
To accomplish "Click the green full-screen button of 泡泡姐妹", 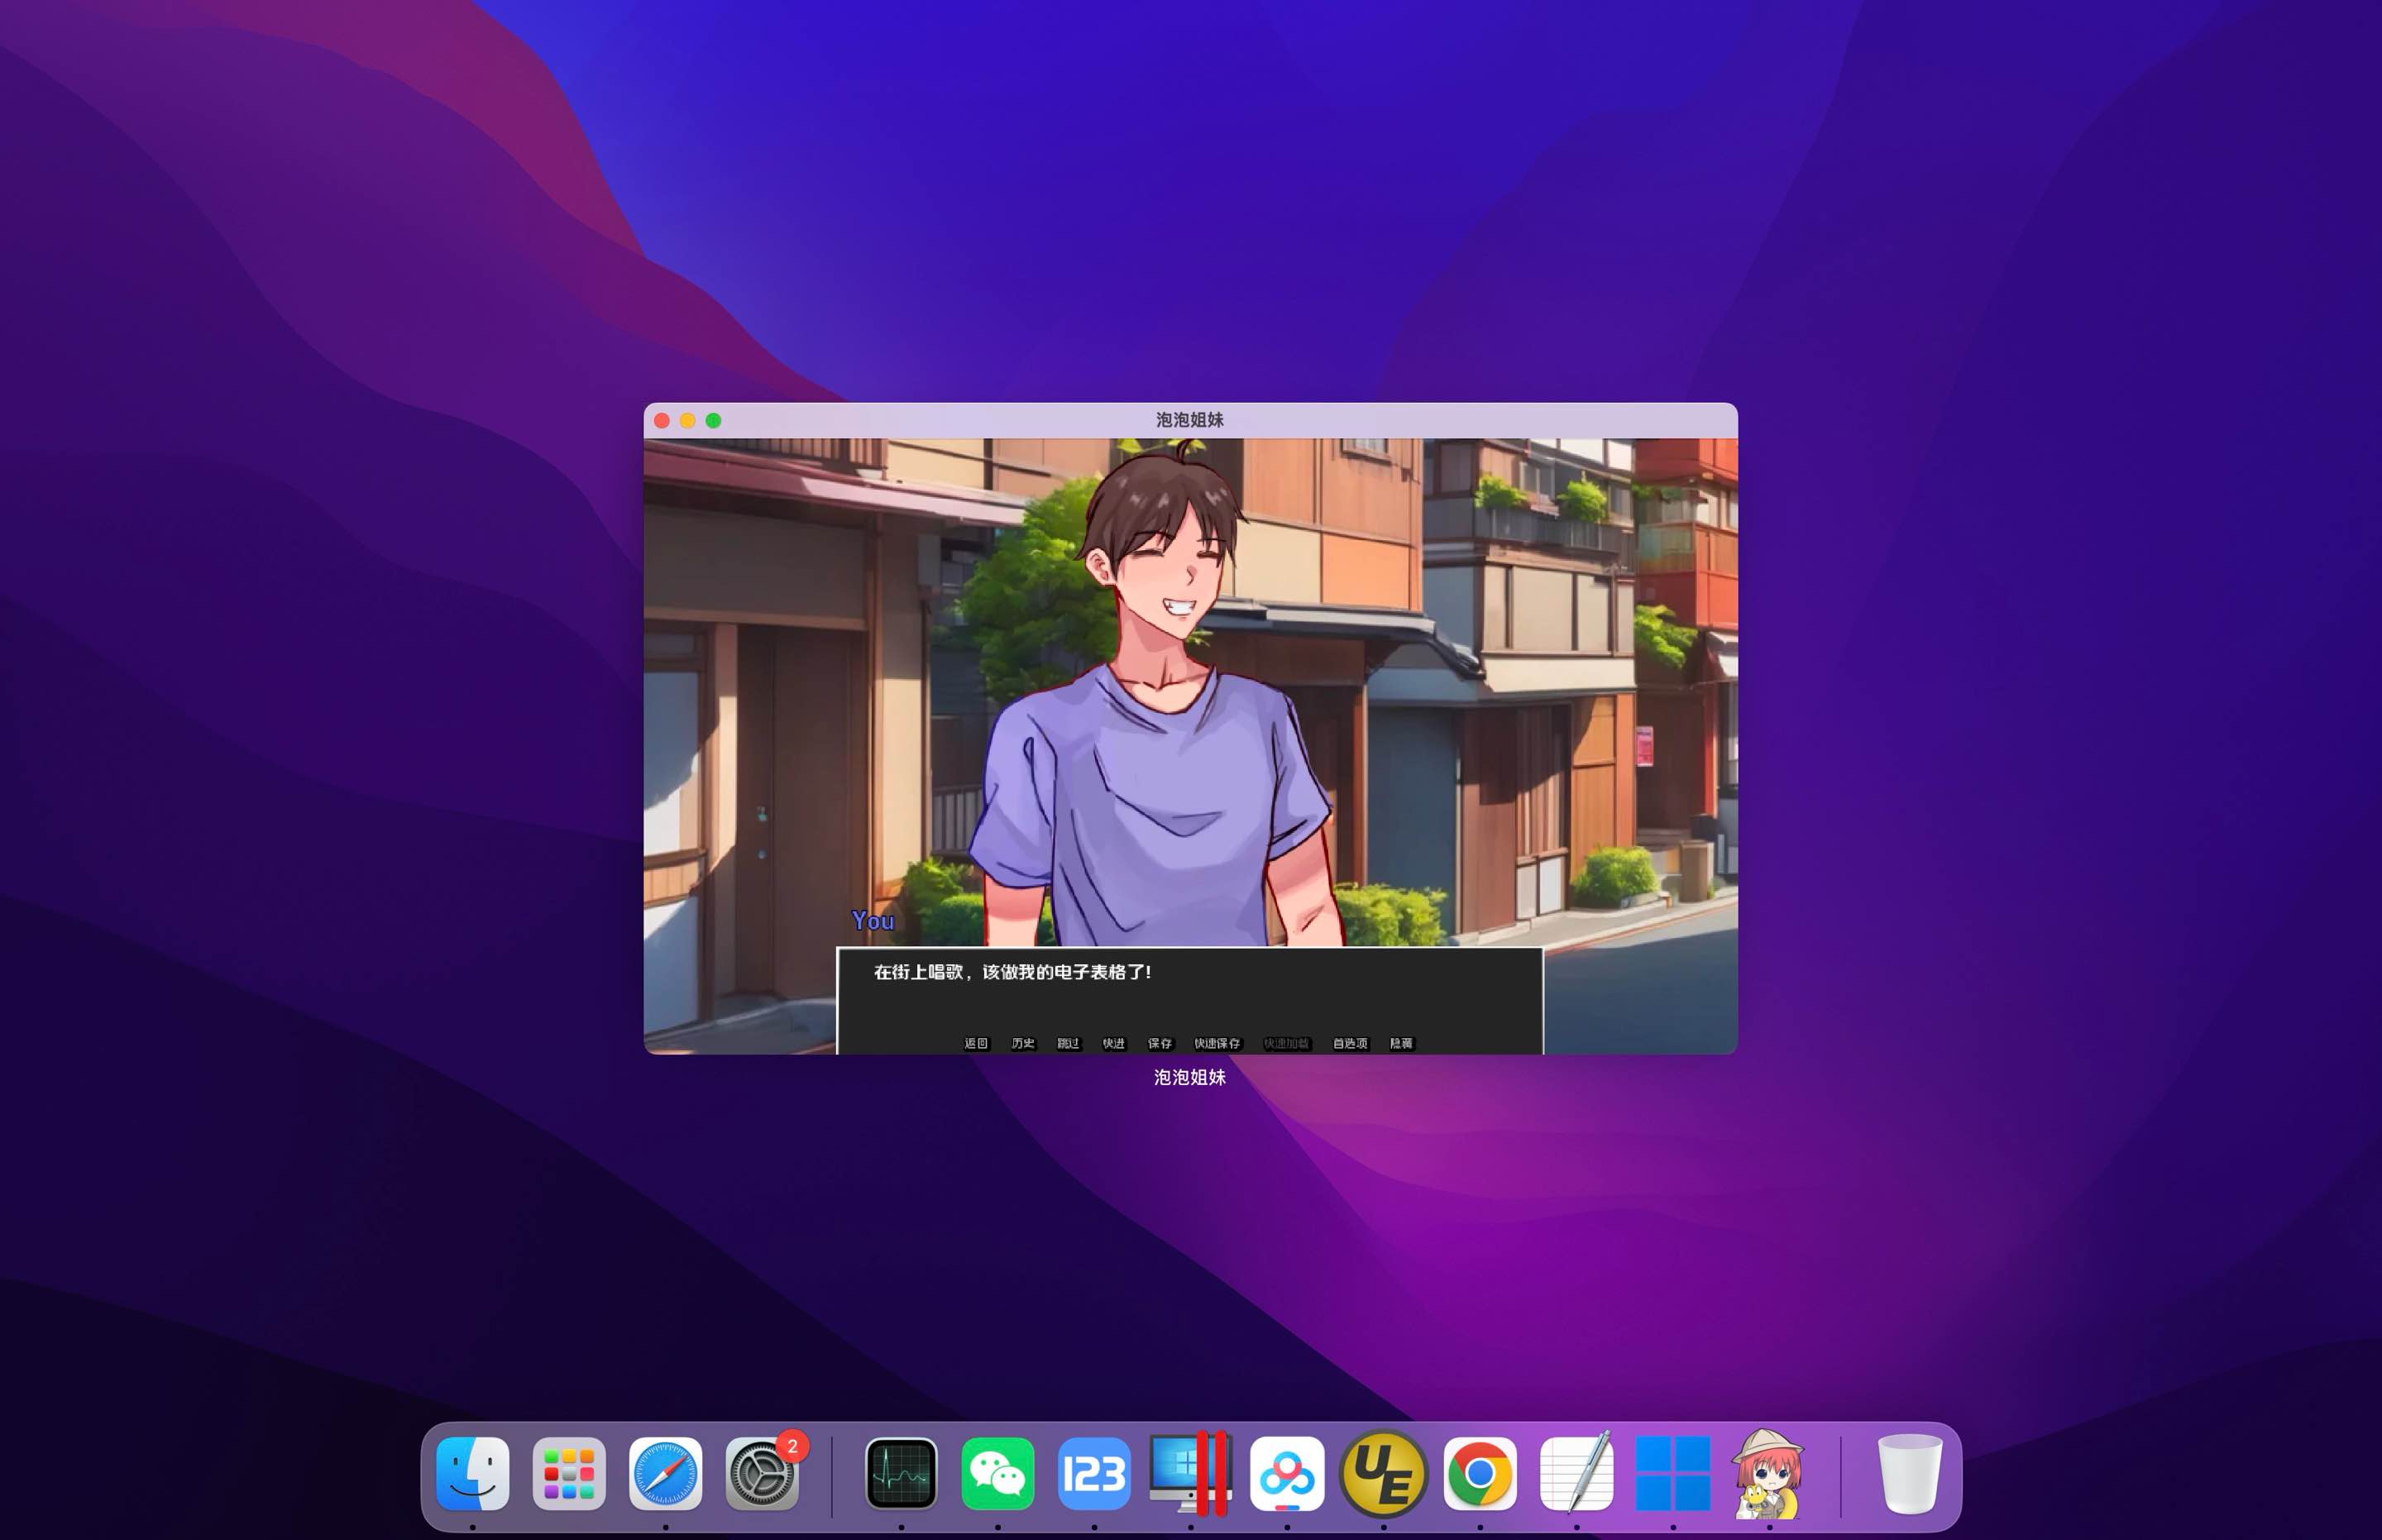I will coord(714,421).
